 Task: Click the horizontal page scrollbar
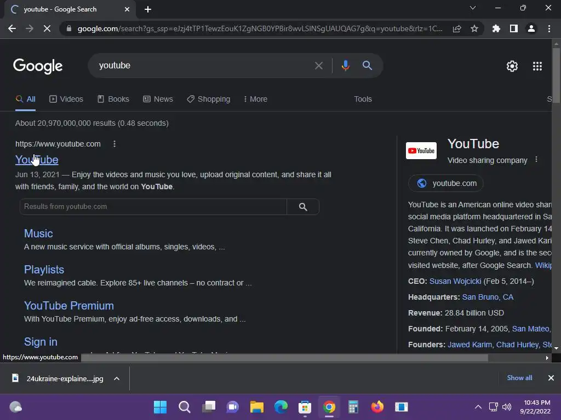[x=284, y=358]
